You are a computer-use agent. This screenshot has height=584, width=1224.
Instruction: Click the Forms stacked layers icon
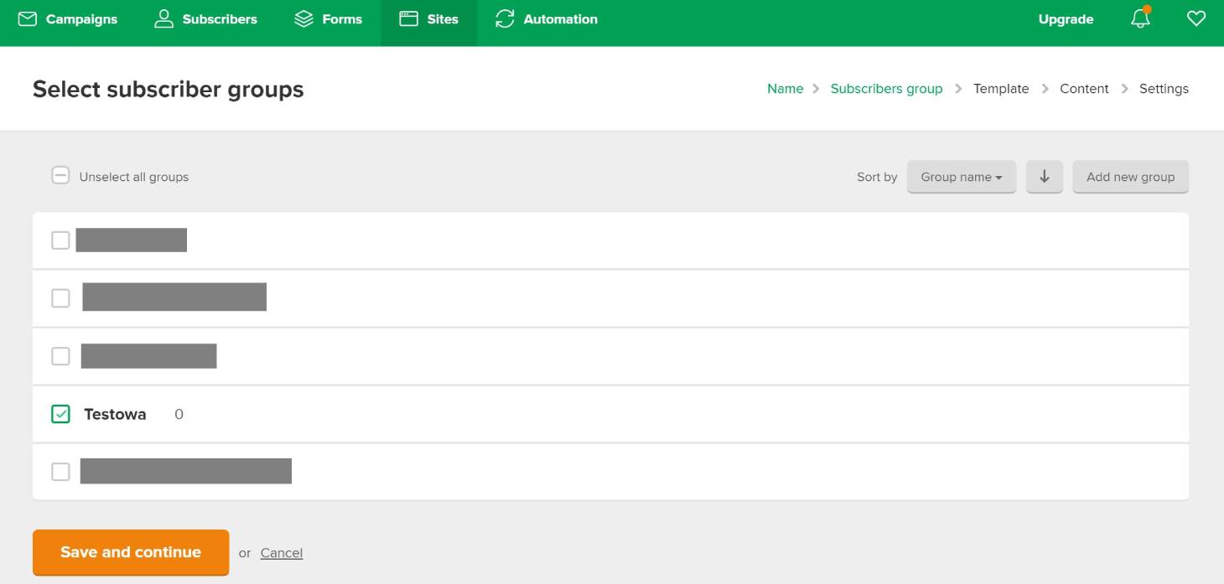coord(303,18)
